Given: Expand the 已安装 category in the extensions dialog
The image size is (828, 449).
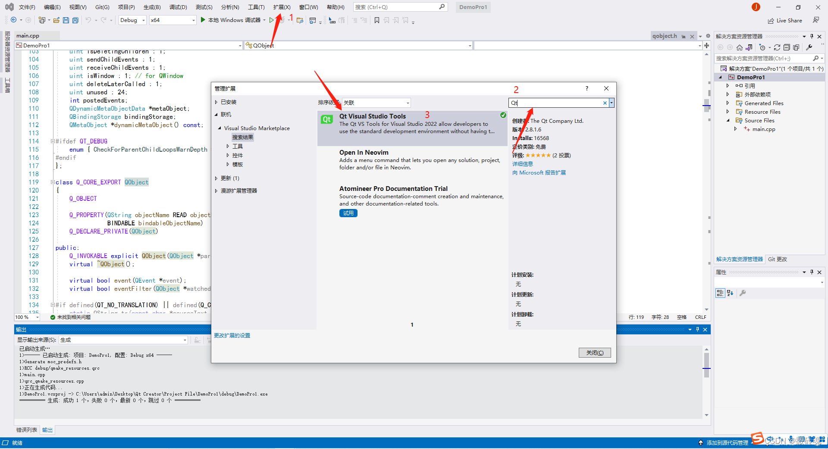Looking at the screenshot, I should 216,102.
